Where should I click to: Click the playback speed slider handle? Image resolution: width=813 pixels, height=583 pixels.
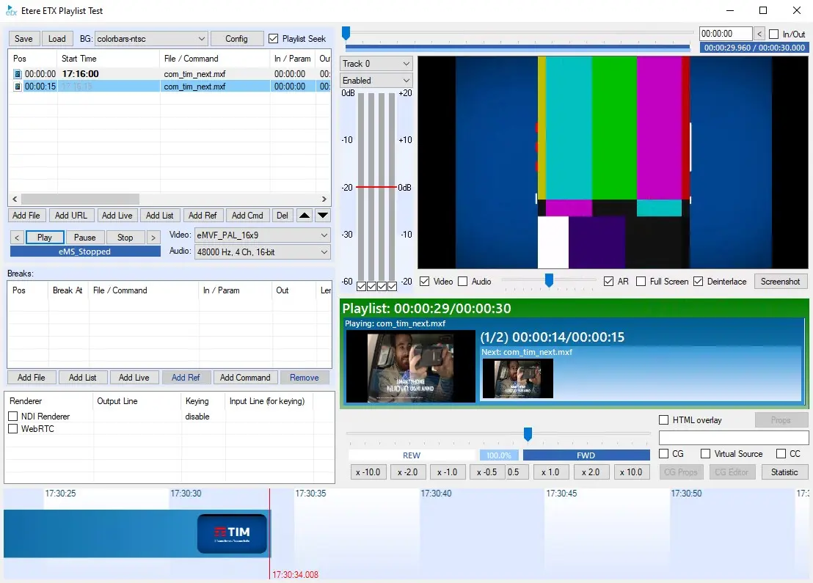click(x=527, y=435)
